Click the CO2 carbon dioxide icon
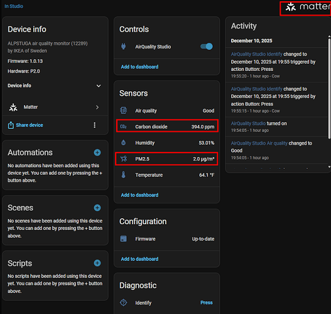 [x=124, y=127]
